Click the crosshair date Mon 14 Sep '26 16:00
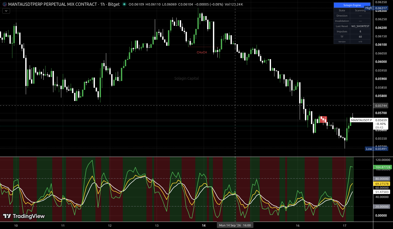 (x=235, y=225)
